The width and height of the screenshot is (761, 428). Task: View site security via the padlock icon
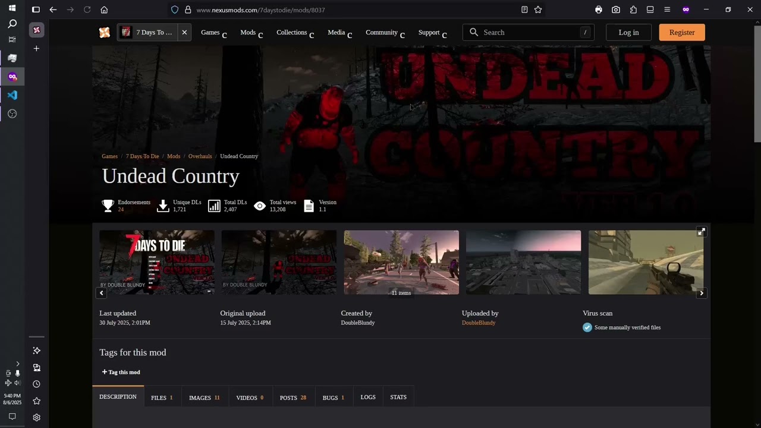pyautogui.click(x=188, y=10)
